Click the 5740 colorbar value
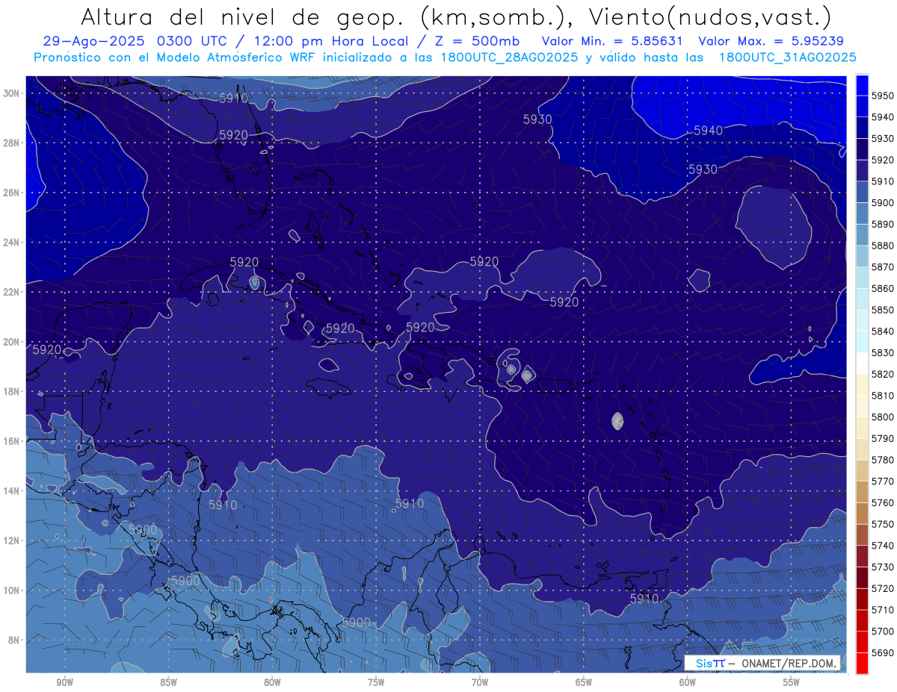The image size is (897, 692). (883, 546)
